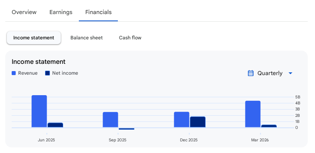Screen dimensions: 315x153
Task: Select the Dec 2025 net income bar
Action: coord(198,122)
